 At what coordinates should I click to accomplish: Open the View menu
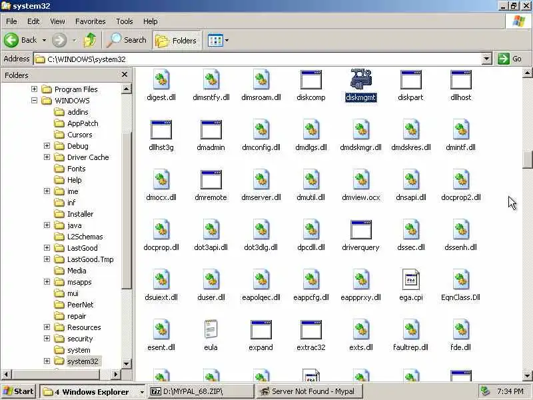click(x=57, y=21)
